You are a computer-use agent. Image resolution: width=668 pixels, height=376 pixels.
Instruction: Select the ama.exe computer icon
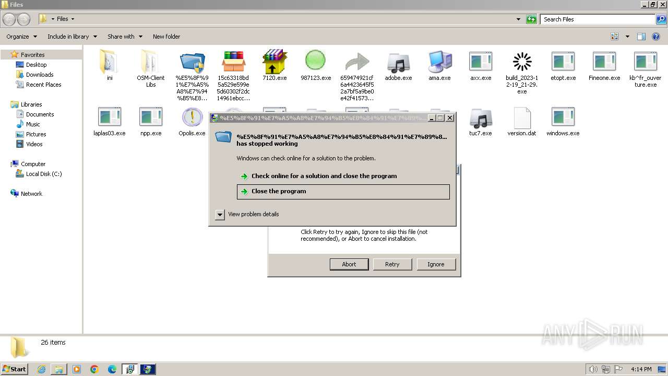click(x=439, y=62)
